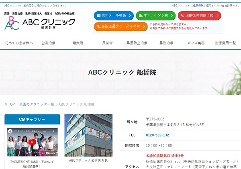Open the 無料メール相談 button
Screen dimensions: 241x169
(114, 16)
